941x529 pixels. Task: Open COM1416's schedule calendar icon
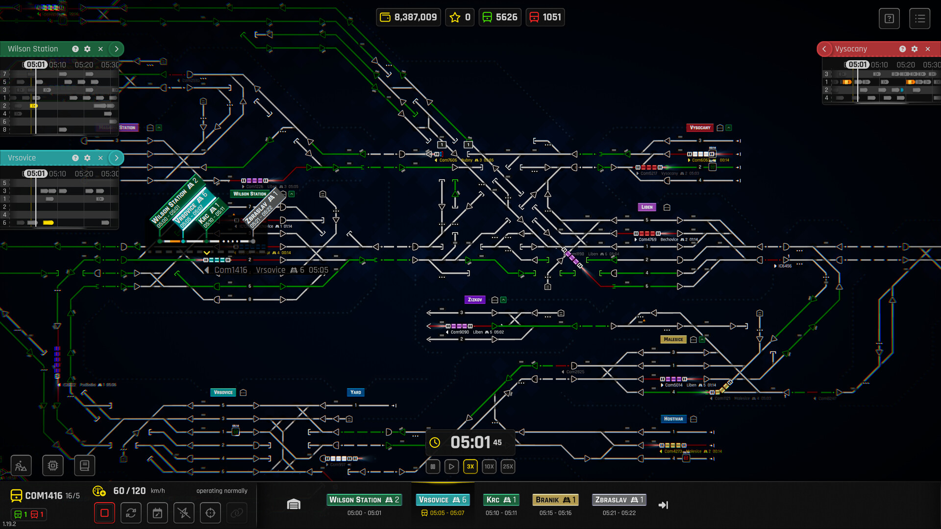157,513
